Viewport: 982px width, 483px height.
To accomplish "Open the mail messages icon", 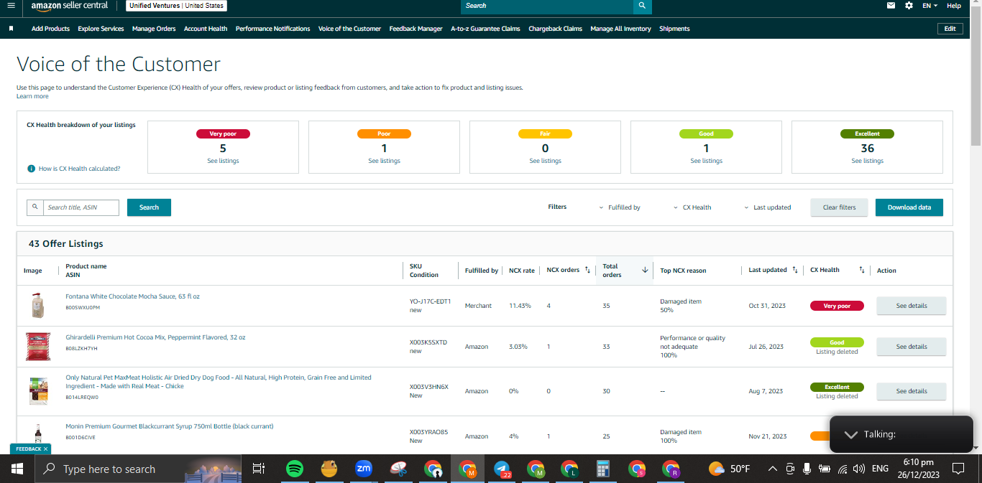I will [891, 6].
